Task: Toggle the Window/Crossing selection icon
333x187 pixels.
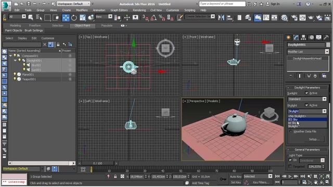Action: point(56,18)
